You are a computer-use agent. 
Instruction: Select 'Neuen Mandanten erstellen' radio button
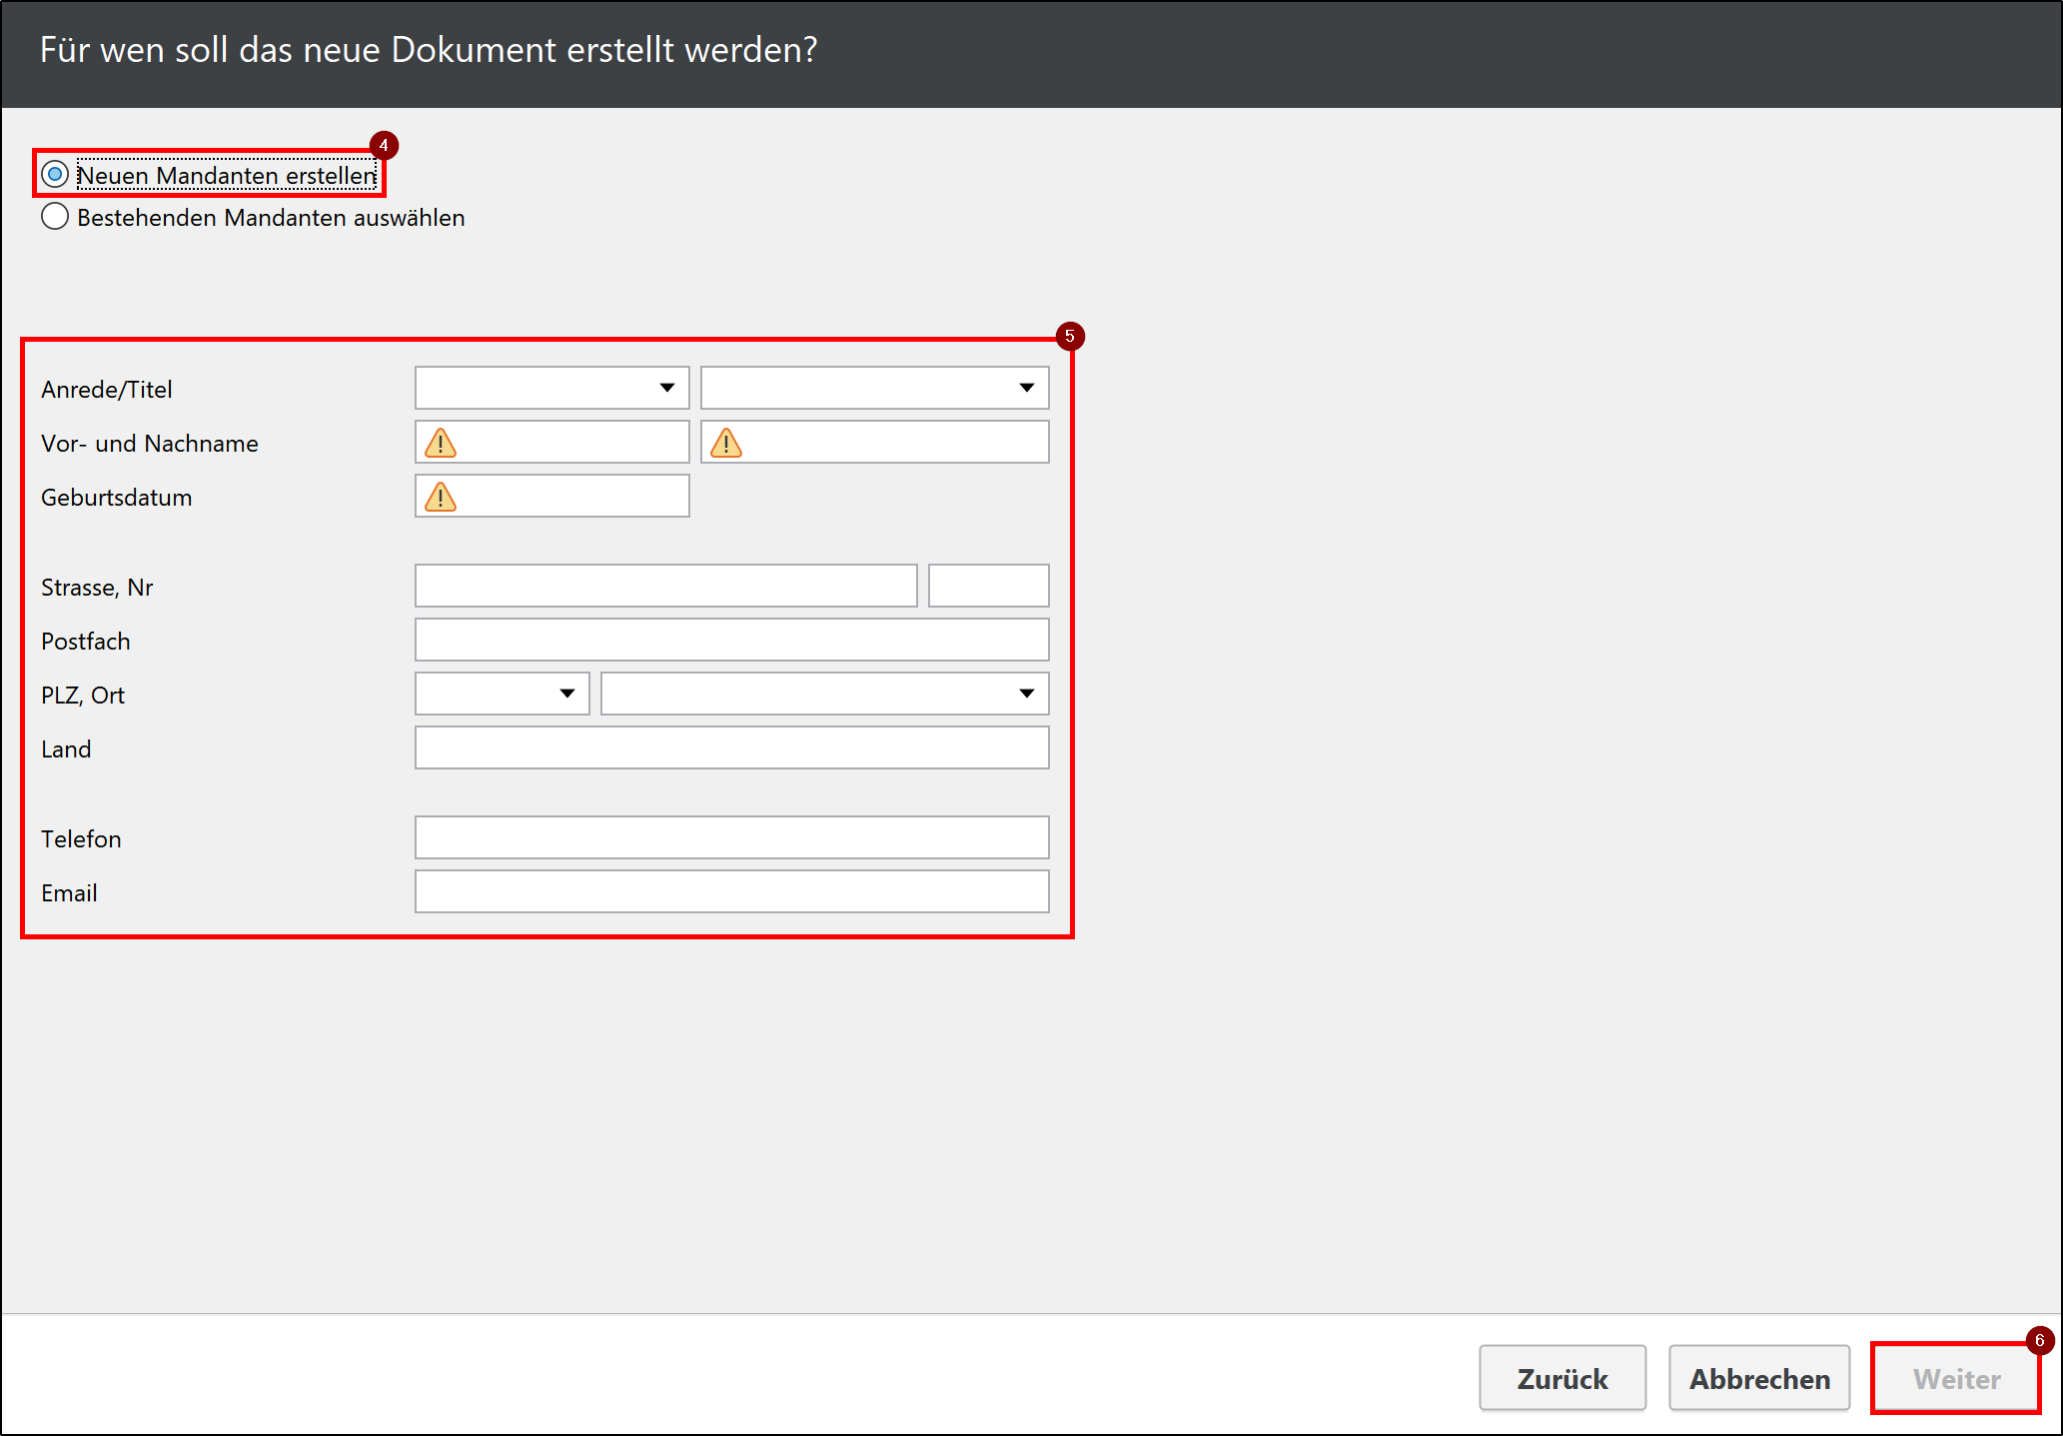[x=55, y=175]
